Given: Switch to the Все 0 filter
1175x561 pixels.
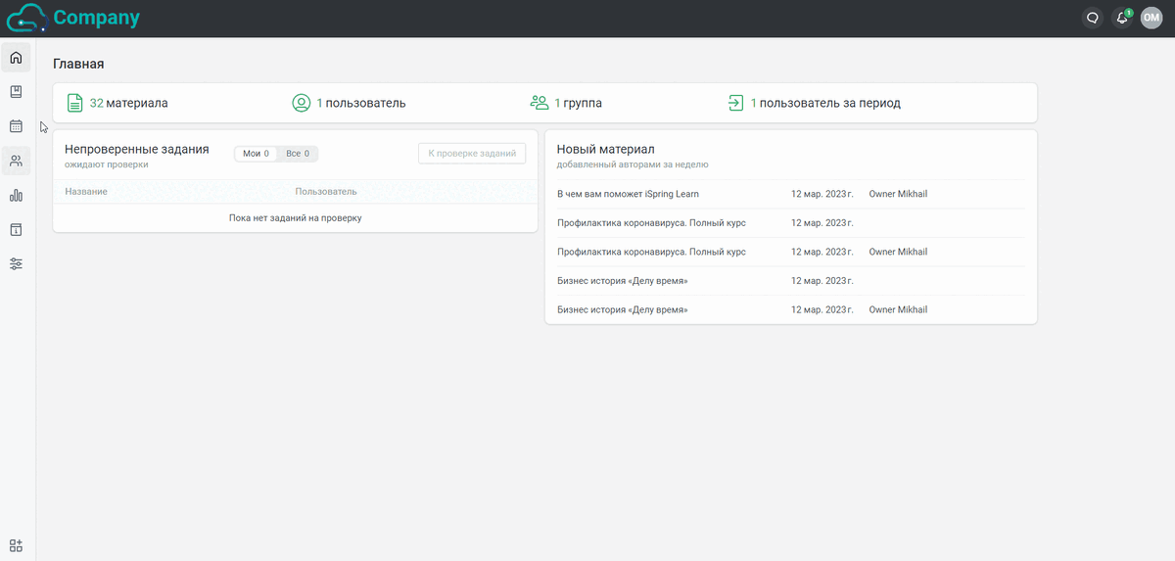Looking at the screenshot, I should click(x=298, y=154).
